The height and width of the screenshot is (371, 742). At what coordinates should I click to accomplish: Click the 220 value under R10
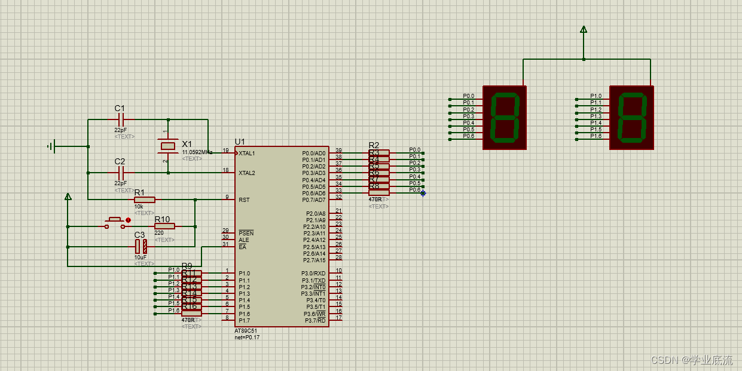(159, 233)
